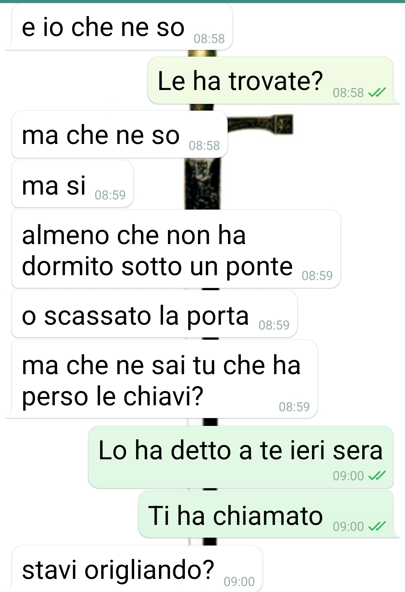Tap the black sword blade in the background

pos(203,184)
